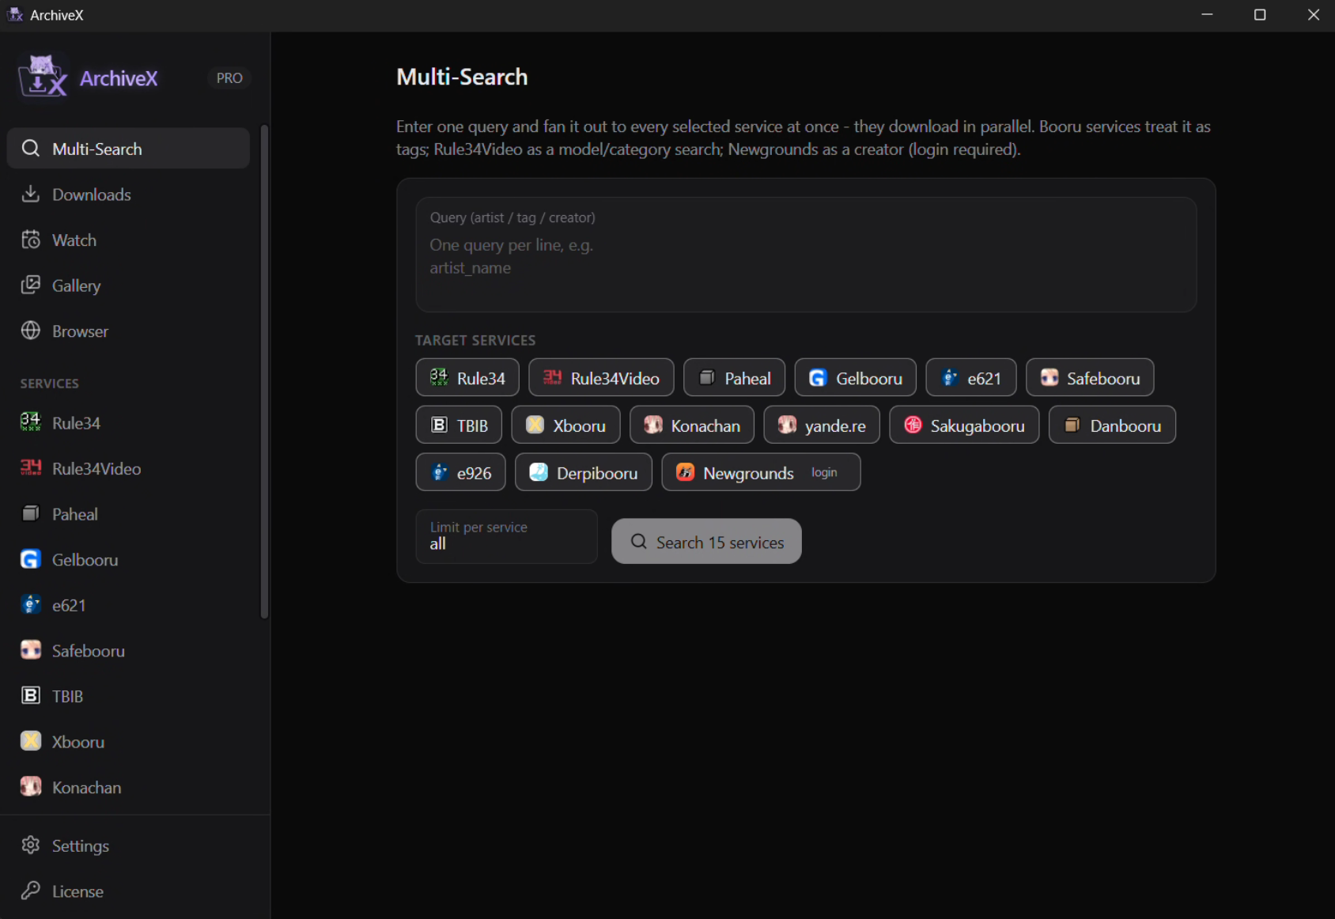Image resolution: width=1335 pixels, height=919 pixels.
Task: Minimize the ArchiveX window
Action: click(x=1207, y=15)
